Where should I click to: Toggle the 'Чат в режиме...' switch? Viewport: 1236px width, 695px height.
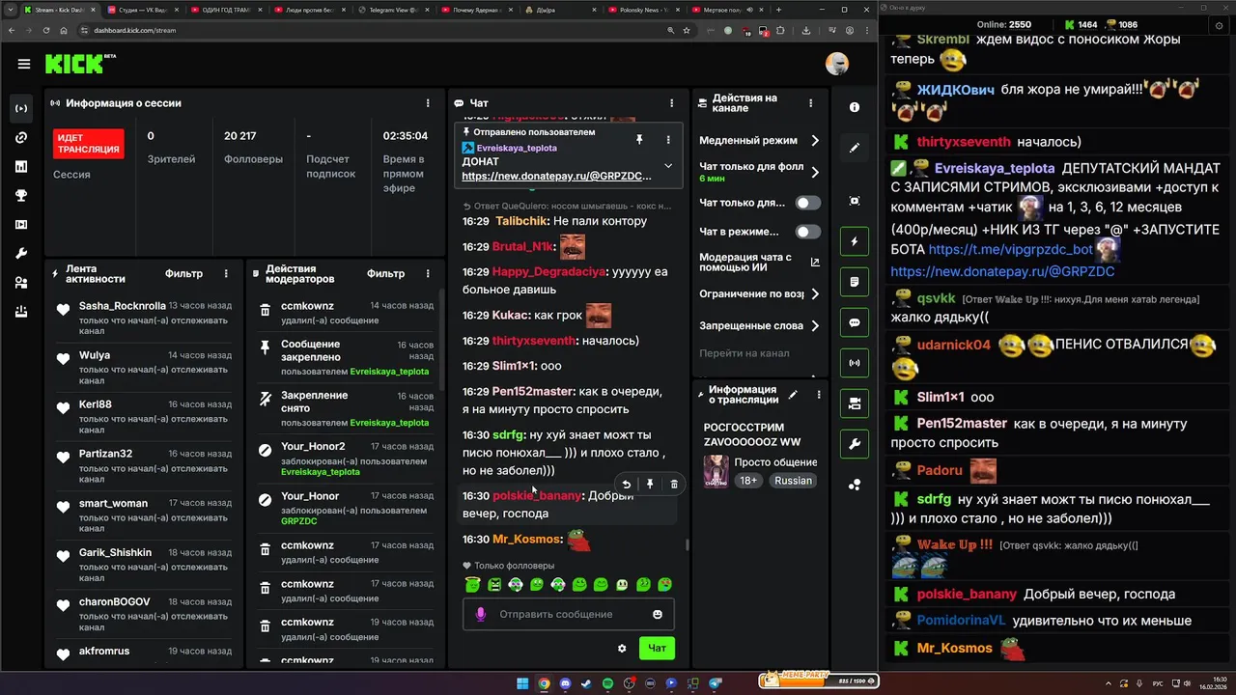[808, 232]
